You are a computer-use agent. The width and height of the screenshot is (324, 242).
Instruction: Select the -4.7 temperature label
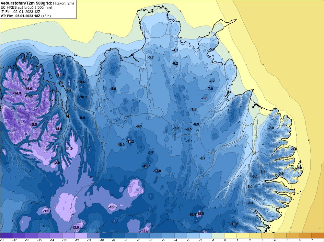click(175, 50)
